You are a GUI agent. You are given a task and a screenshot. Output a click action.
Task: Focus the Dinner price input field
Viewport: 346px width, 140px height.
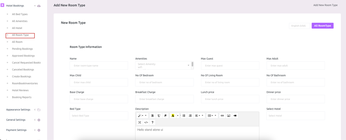click(x=296, y=99)
